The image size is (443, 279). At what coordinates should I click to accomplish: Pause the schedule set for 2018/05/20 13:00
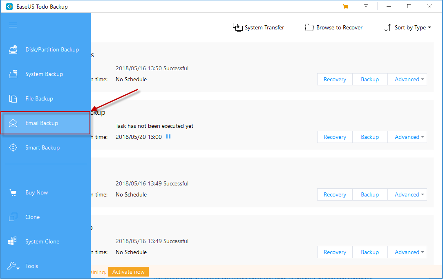click(168, 136)
